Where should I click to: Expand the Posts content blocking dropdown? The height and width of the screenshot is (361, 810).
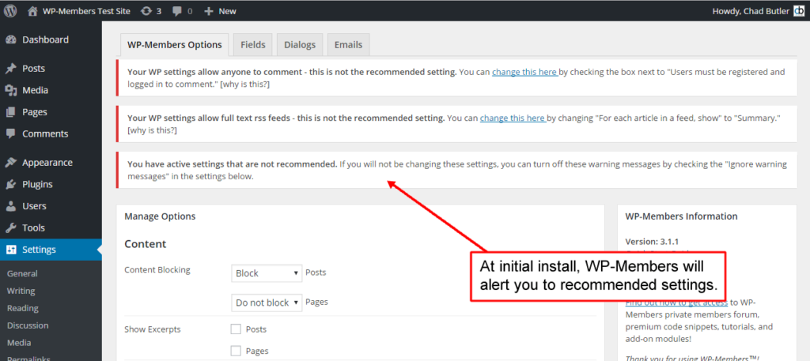point(267,273)
